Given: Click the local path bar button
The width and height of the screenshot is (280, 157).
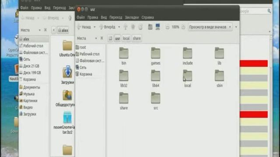Looking at the screenshot, I should 126,38.
